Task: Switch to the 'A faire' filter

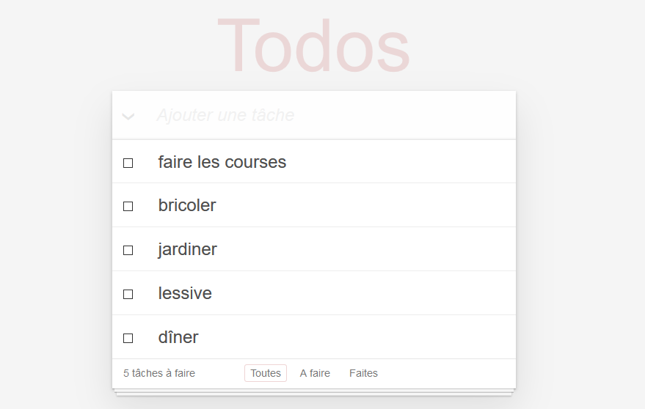Action: 315,373
